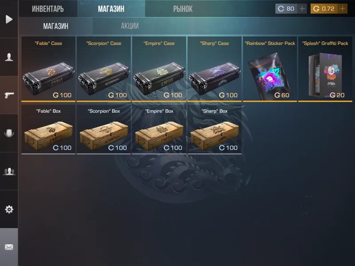Image resolution: width=355 pixels, height=266 pixels.
Task: Click the play arrow icon in sidebar
Action: point(9,19)
